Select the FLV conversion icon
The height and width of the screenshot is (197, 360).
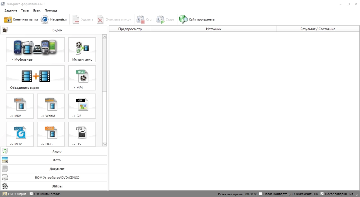point(82,134)
